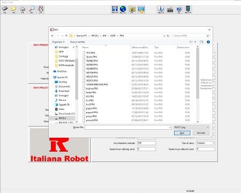Click the Nome file input field
241x193 pixels.
(128, 127)
